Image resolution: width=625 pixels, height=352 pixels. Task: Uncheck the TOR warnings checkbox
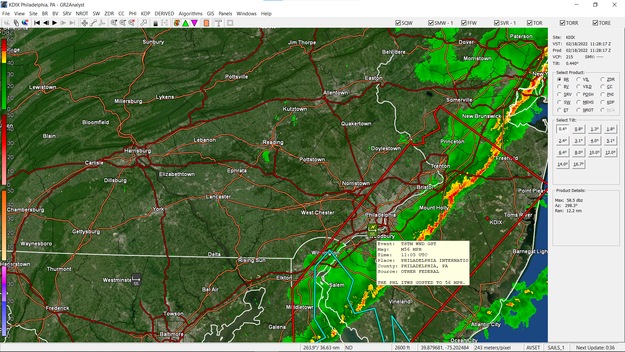pyautogui.click(x=530, y=23)
